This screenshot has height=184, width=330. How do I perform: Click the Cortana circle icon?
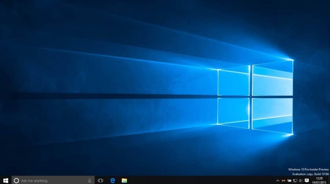tap(16, 180)
